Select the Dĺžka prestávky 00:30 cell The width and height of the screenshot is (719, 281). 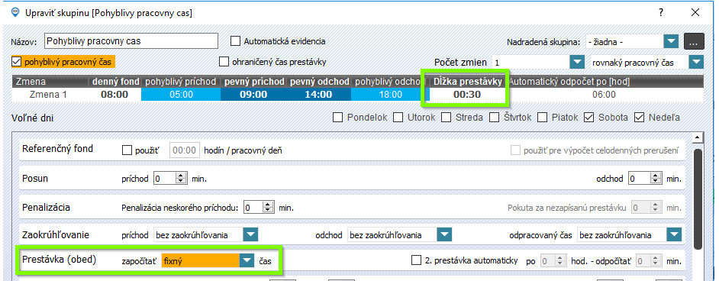coord(467,95)
